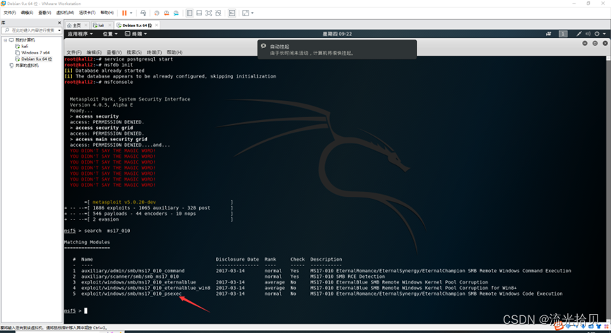Viewport: 611px width, 333px height.
Task: Open the VMware 文件(F) menu
Action: click(10, 13)
